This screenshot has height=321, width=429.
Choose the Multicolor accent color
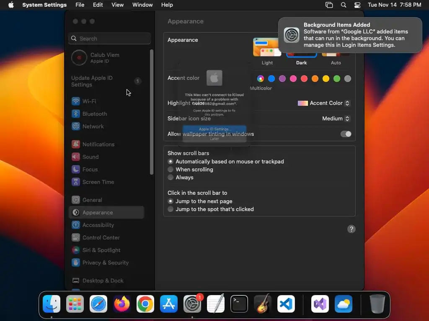click(x=261, y=79)
